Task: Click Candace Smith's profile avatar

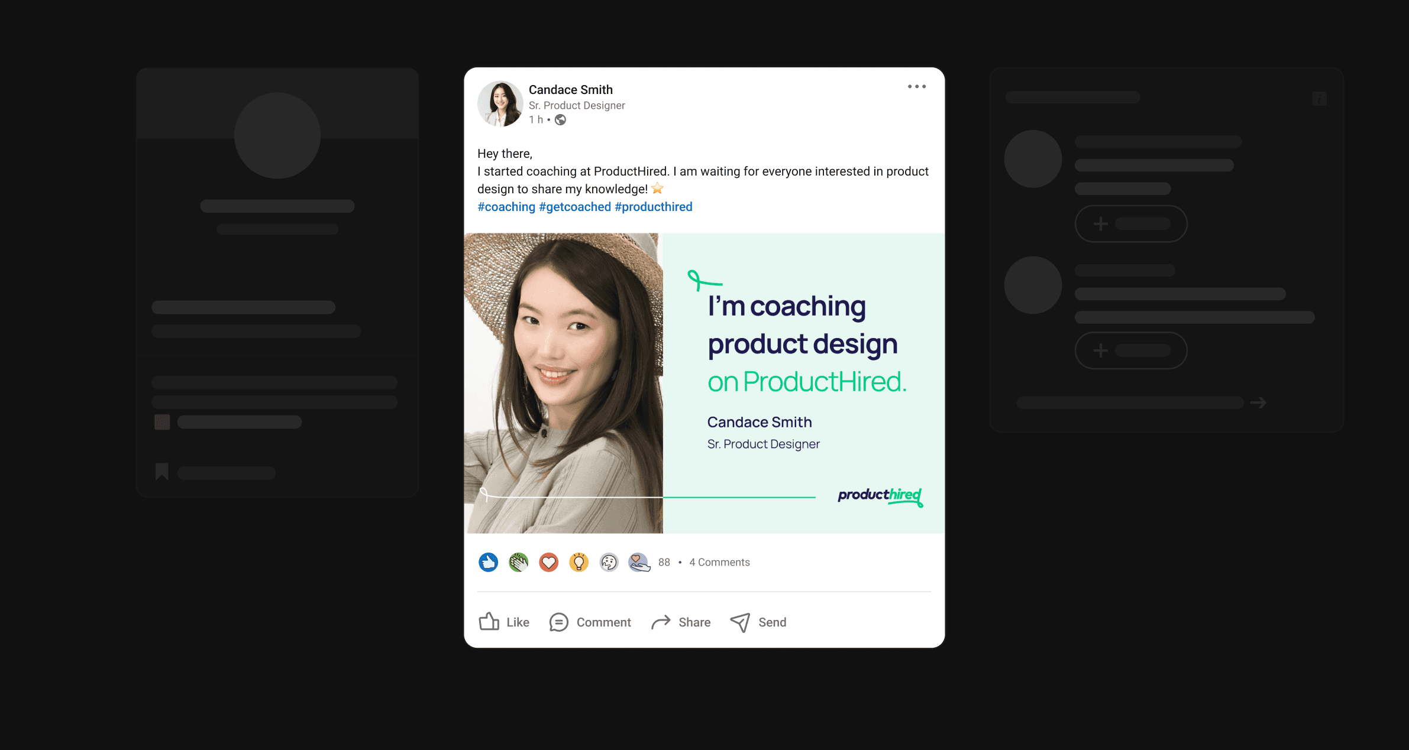Action: (x=500, y=104)
